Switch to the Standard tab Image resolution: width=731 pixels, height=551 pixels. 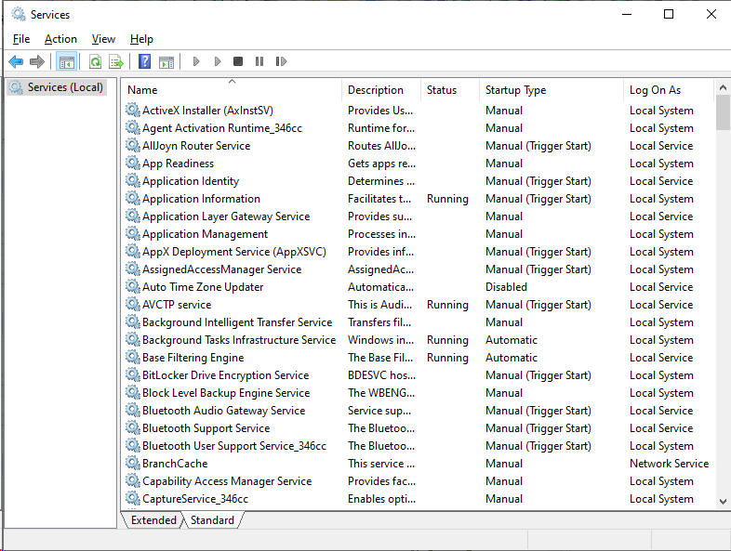[212, 520]
